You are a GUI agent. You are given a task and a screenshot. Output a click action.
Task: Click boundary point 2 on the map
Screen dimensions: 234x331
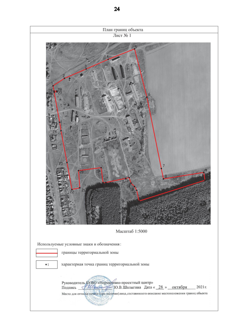click(65, 78)
